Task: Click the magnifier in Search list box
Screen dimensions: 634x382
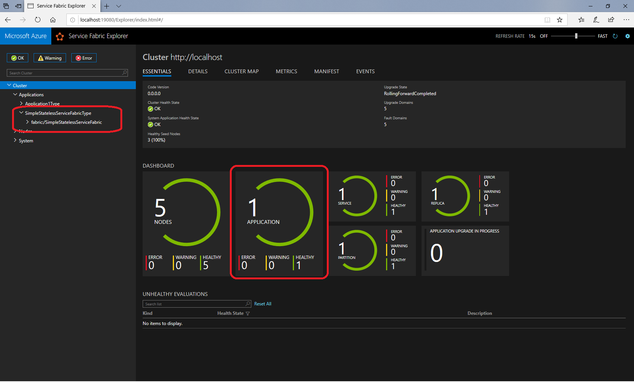Action: click(x=248, y=304)
